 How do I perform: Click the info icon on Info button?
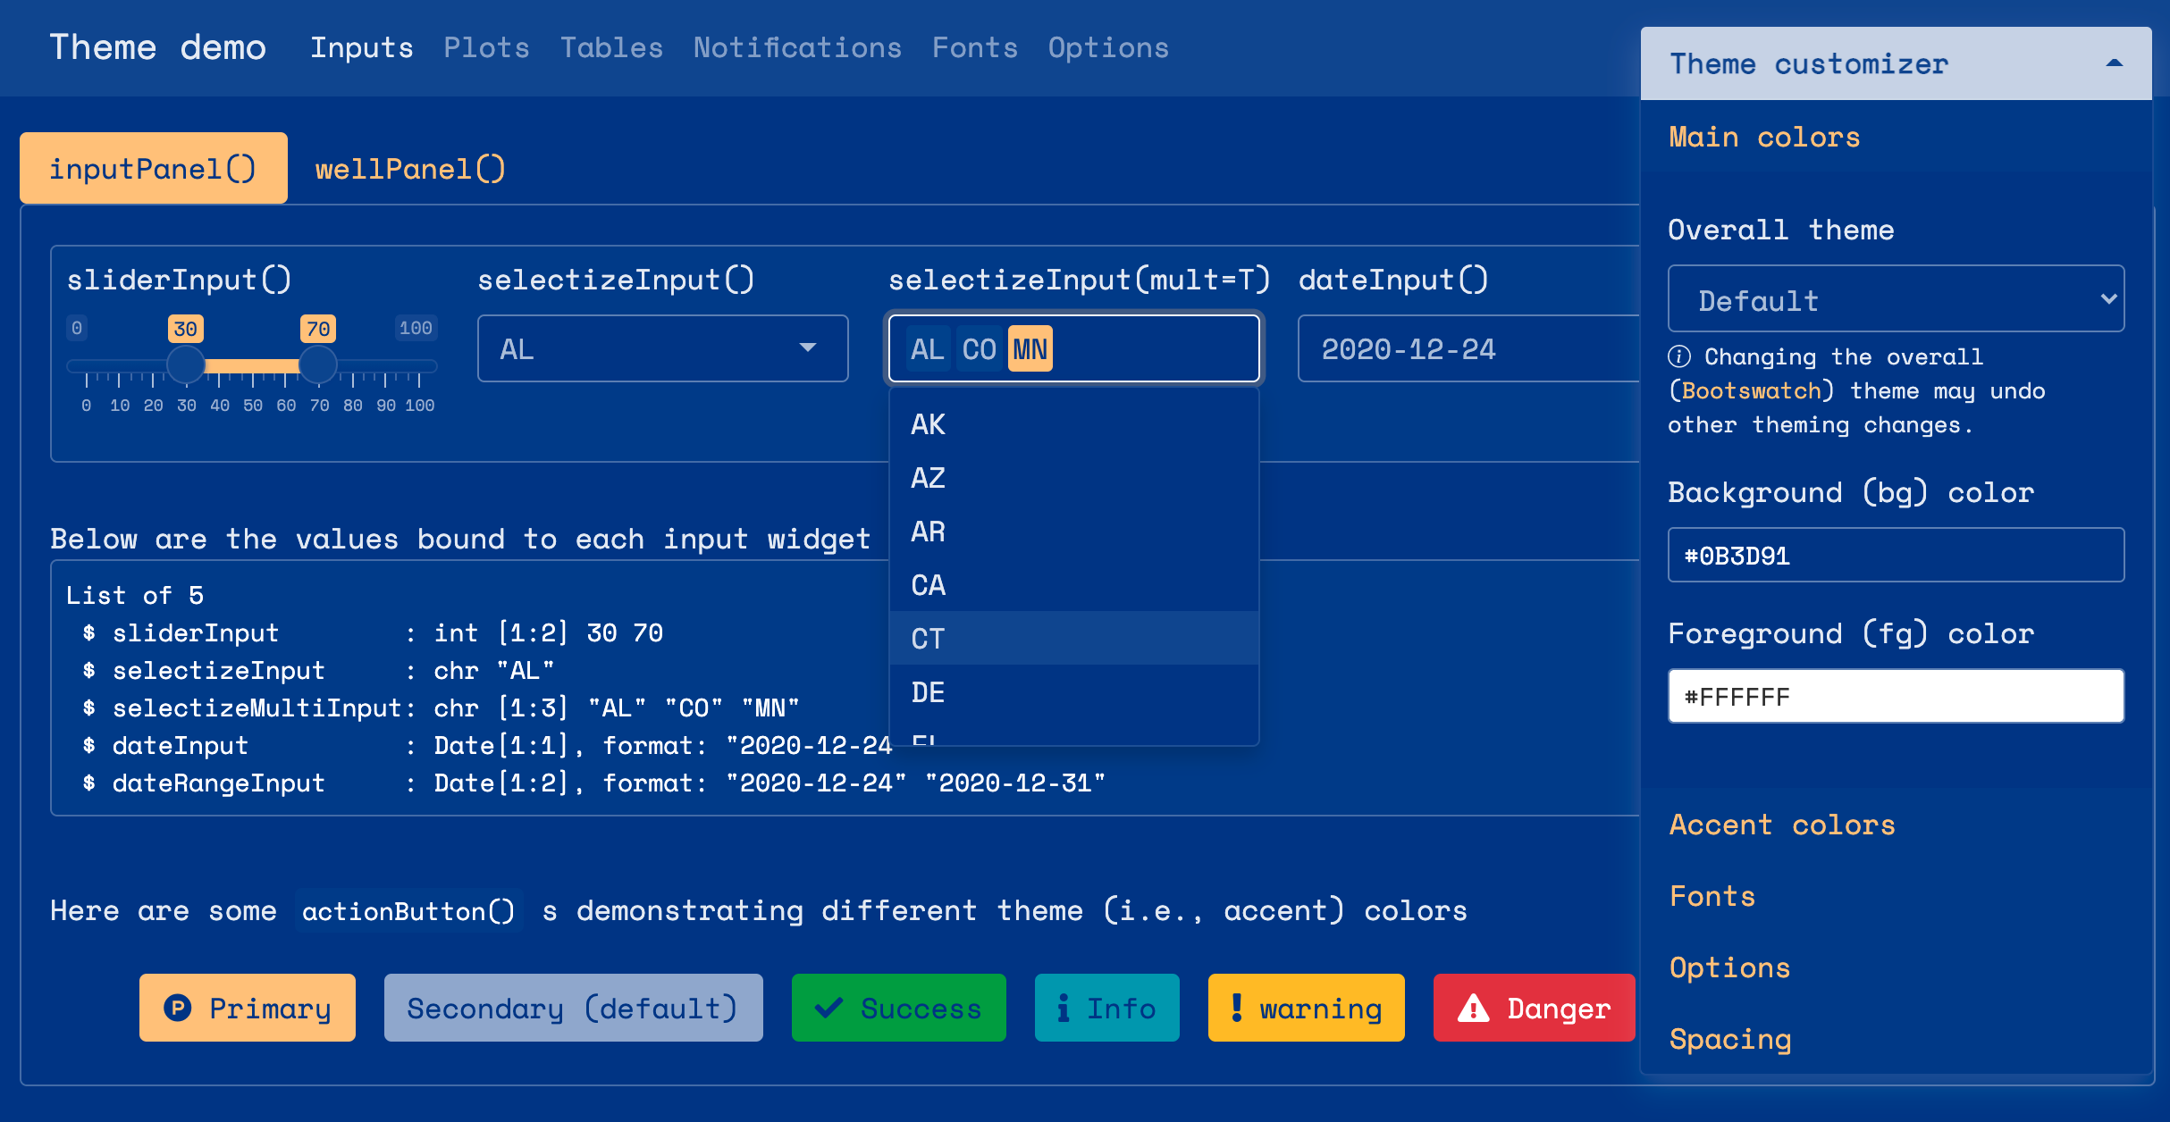pyautogui.click(x=1063, y=1008)
